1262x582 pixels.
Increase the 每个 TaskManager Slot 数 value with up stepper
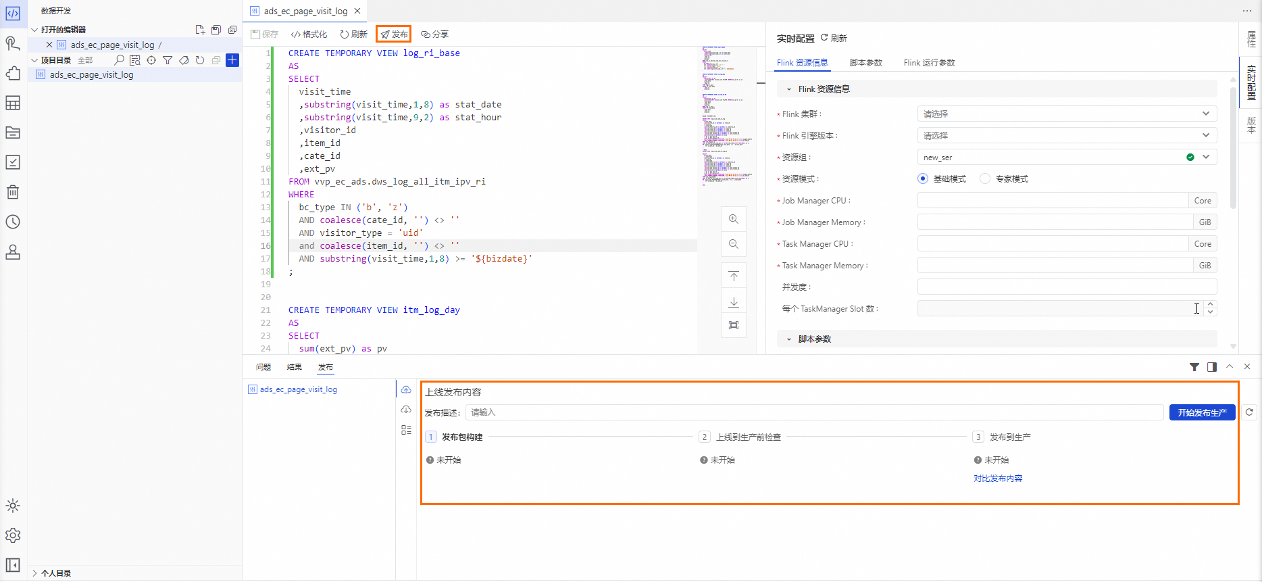click(1211, 304)
